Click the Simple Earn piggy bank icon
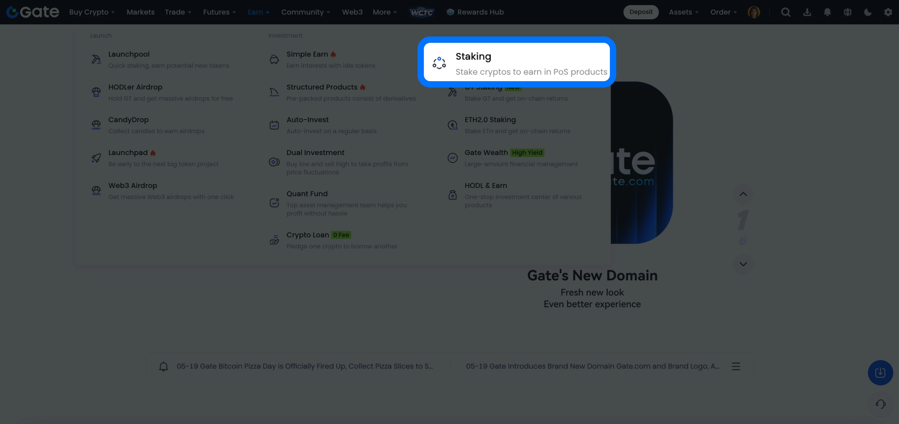Image resolution: width=899 pixels, height=424 pixels. (274, 59)
